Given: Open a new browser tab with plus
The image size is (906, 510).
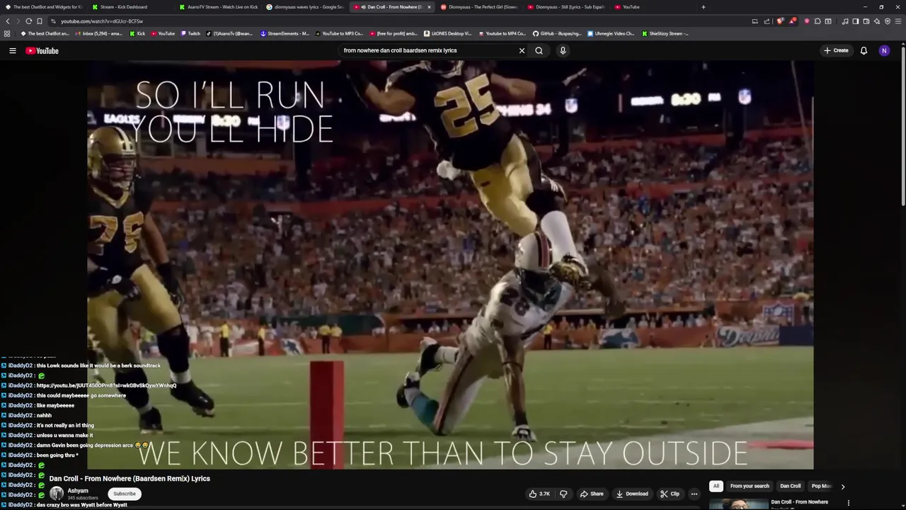Looking at the screenshot, I should point(703,7).
